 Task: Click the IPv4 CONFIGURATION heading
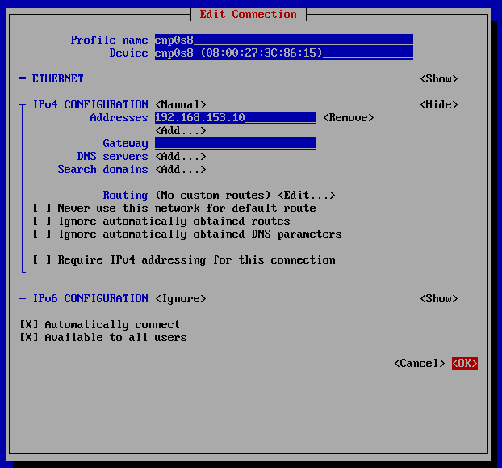90,105
